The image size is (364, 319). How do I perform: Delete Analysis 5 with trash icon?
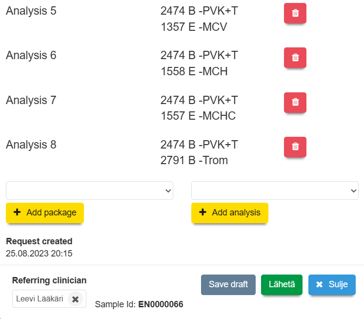pos(295,13)
